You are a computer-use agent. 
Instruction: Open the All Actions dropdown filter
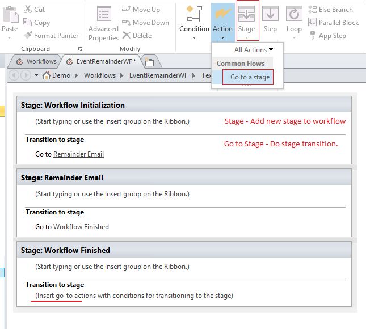click(254, 49)
